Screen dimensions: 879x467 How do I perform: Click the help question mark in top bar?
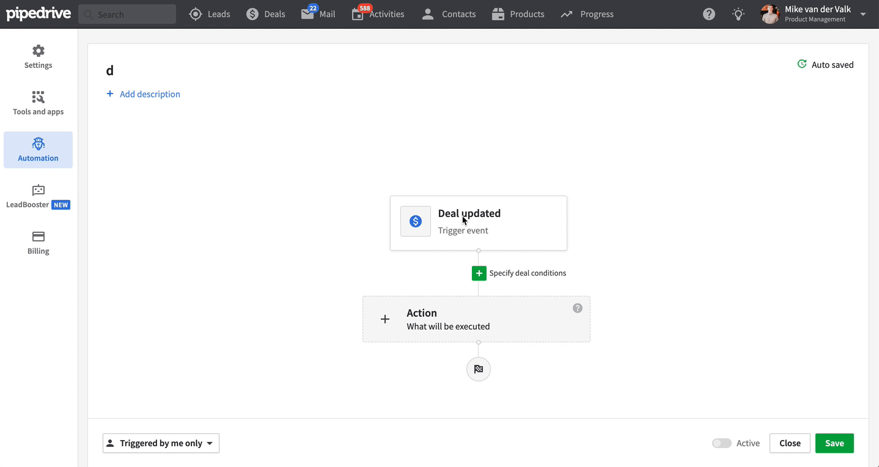tap(708, 14)
